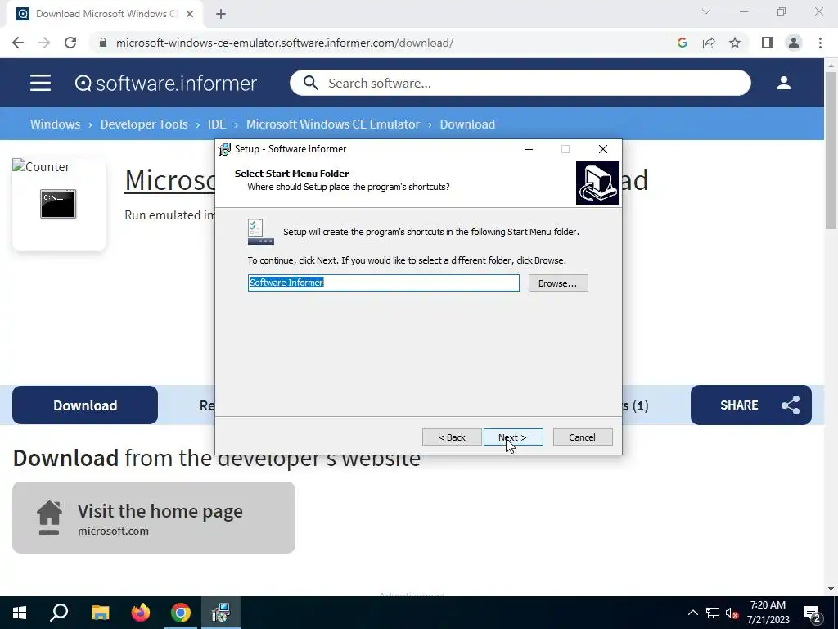Go to Windows breadcrumb link

(x=55, y=124)
